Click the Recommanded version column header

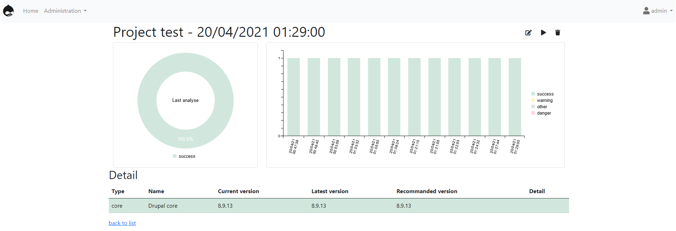(x=427, y=191)
